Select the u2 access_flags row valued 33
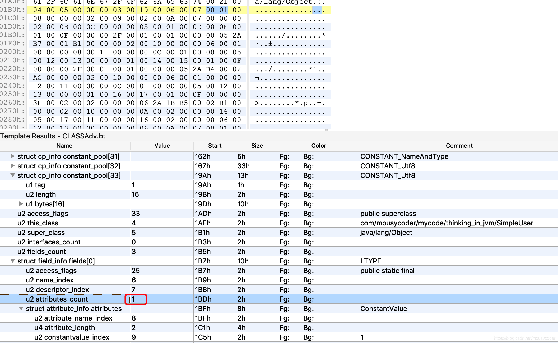 pos(43,213)
